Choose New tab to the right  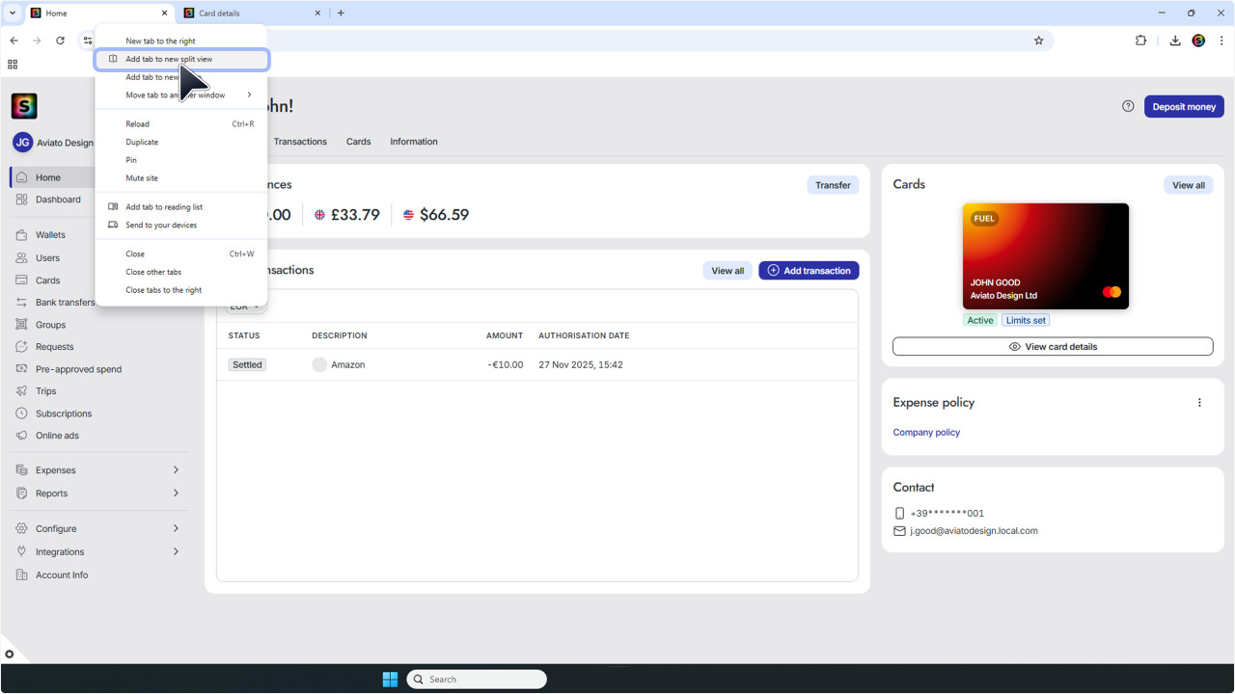[181, 41]
